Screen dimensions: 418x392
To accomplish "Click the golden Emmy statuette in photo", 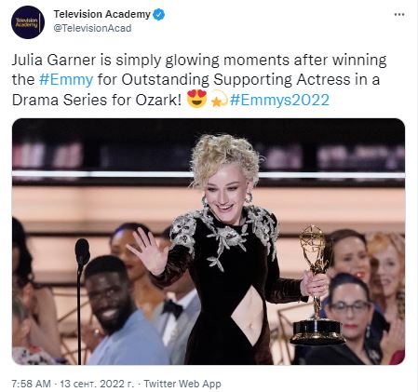I will click(316, 285).
